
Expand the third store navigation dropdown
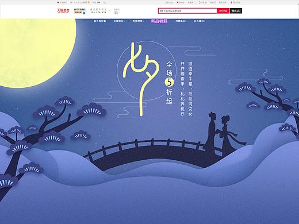pos(139,21)
